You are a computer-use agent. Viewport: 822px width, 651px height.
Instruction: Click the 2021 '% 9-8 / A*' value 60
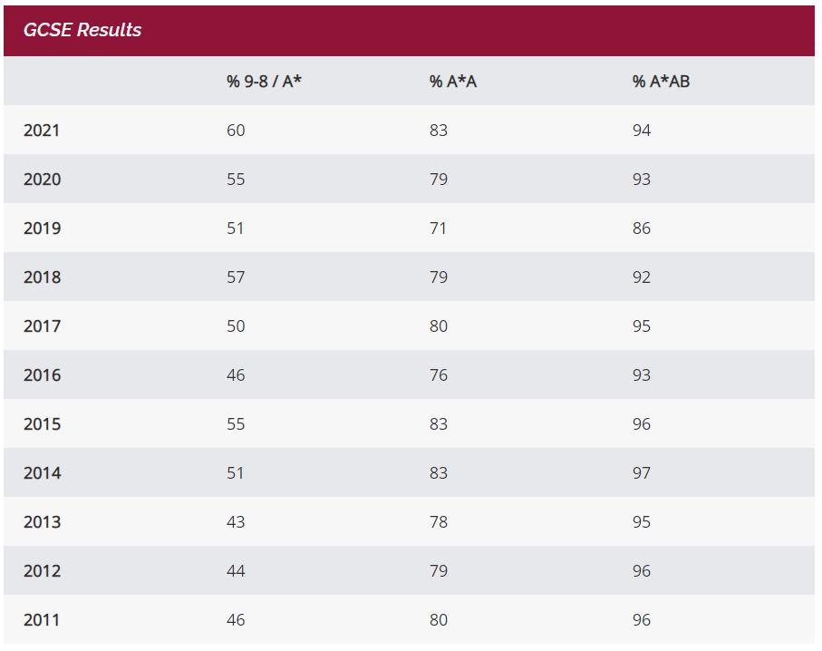click(x=236, y=131)
